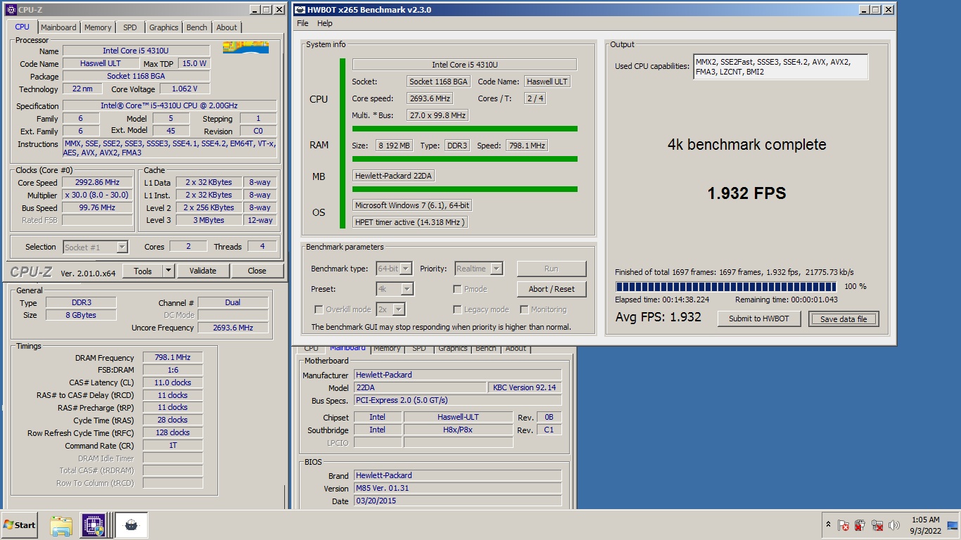
Task: Open the Help menu in HWBOT
Action: pos(324,23)
